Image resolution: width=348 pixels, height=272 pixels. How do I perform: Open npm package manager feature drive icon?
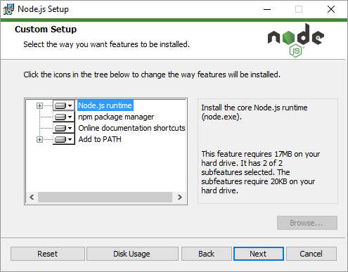tap(60, 117)
